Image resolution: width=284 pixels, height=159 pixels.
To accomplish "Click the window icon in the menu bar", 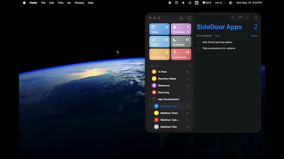I will (176, 3).
